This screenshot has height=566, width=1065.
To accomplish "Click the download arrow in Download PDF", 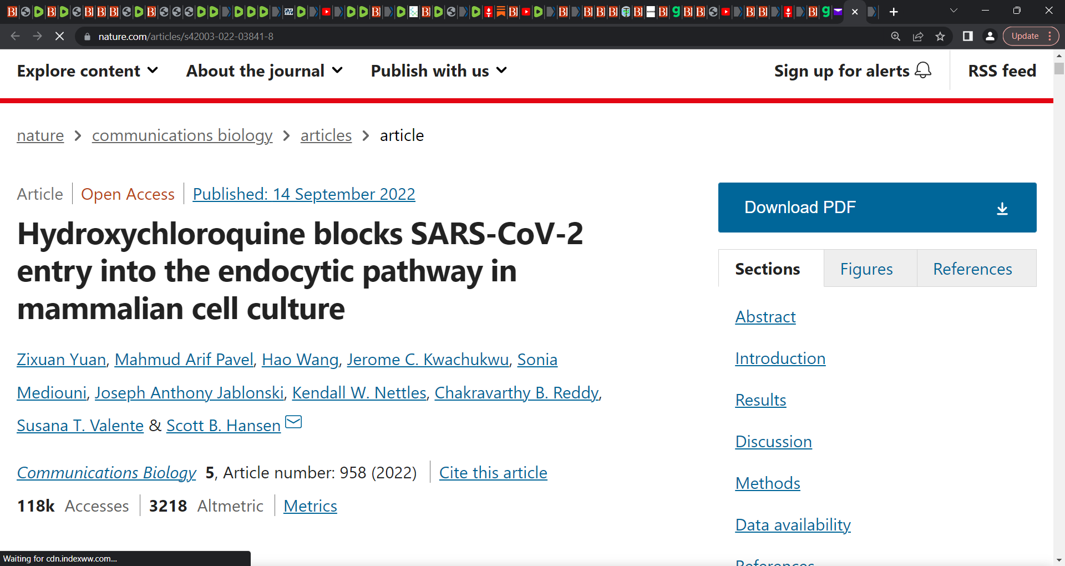I will click(x=1002, y=209).
